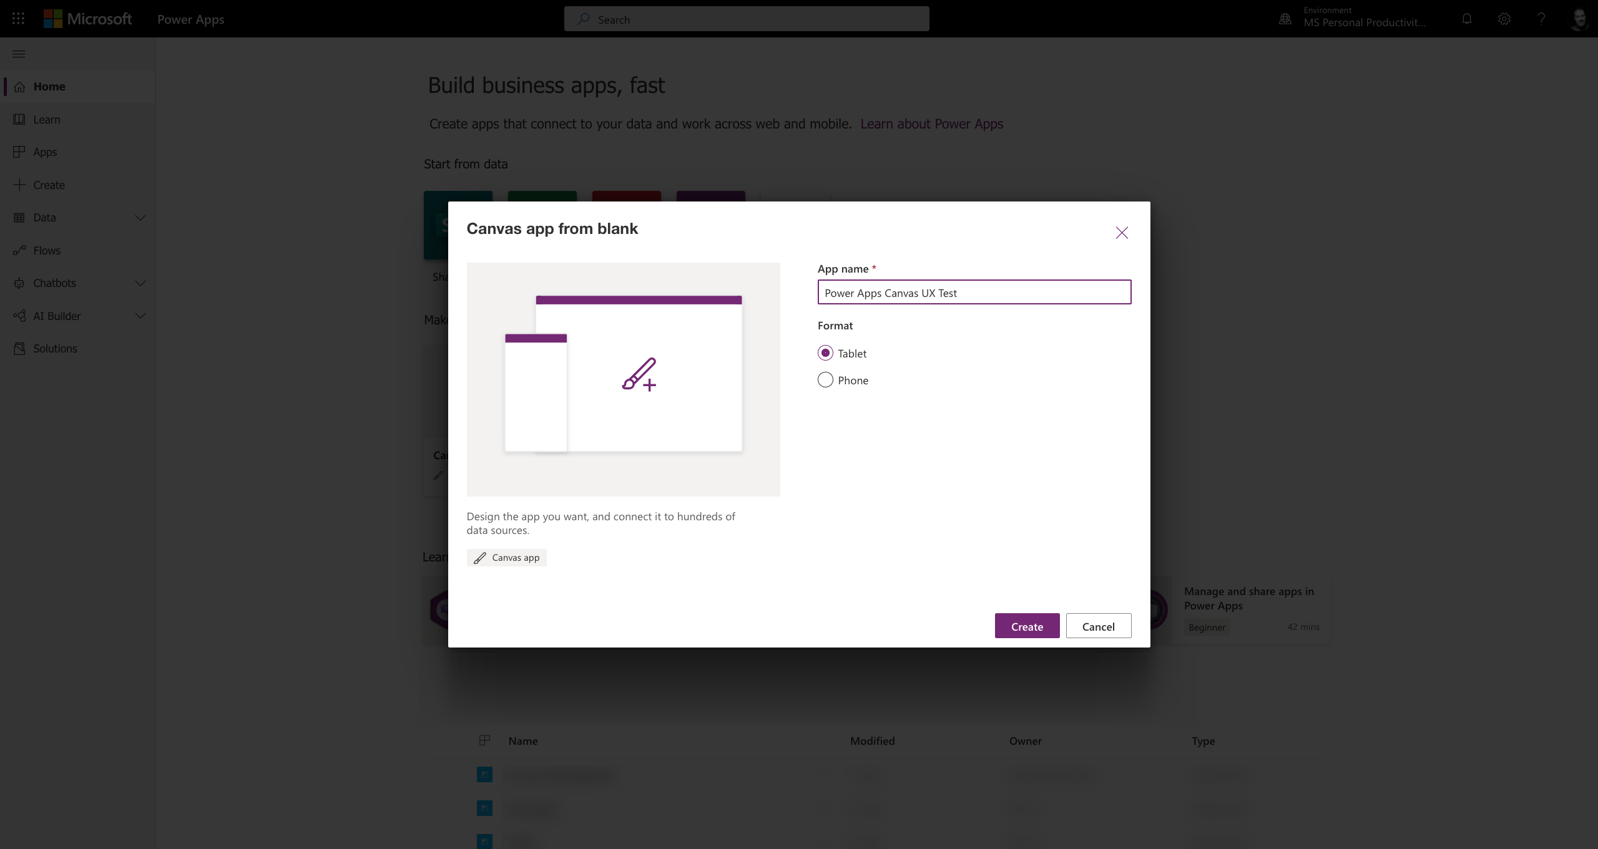Screen dimensions: 1598x849
Task: Click the Canvas app tag below the preview
Action: (506, 557)
